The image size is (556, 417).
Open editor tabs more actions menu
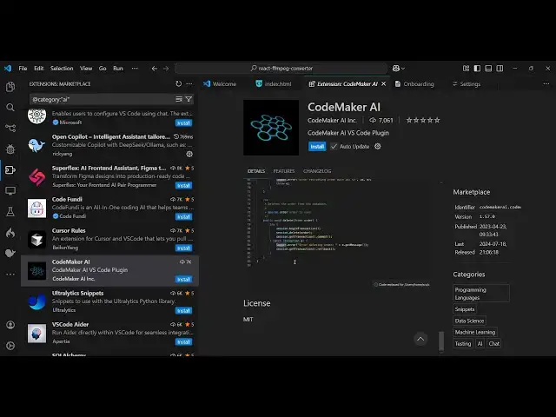(x=546, y=83)
